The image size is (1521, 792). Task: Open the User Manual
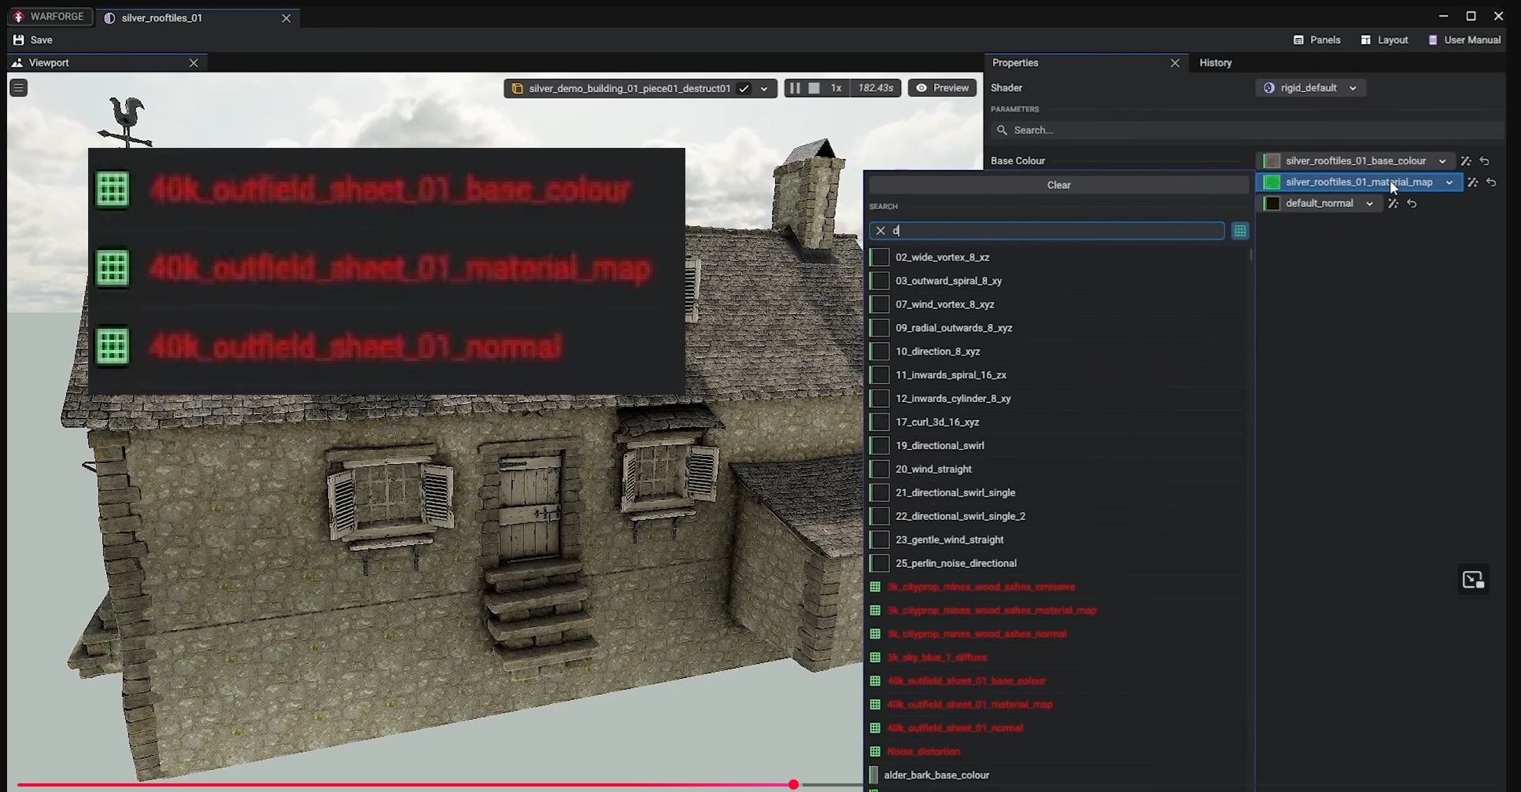pyautogui.click(x=1464, y=40)
